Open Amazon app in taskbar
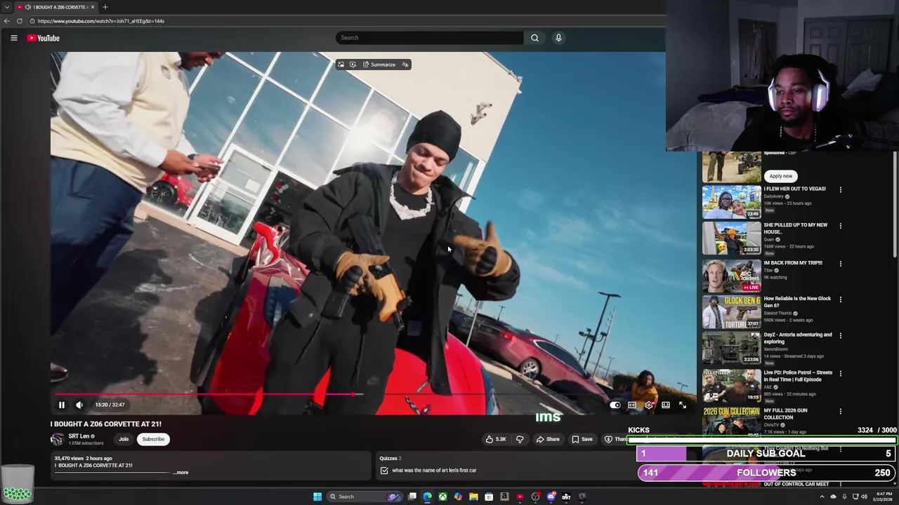Screen dimensions: 899x505 tap(504, 497)
